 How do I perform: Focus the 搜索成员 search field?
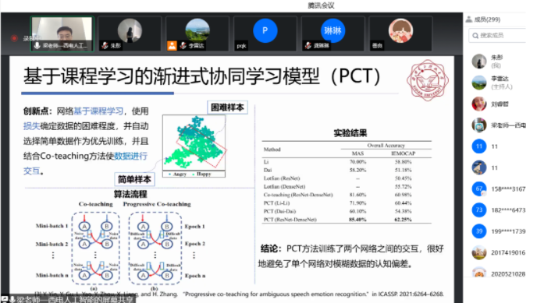[497, 36]
